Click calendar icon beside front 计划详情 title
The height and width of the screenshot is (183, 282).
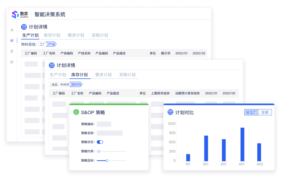52,65
